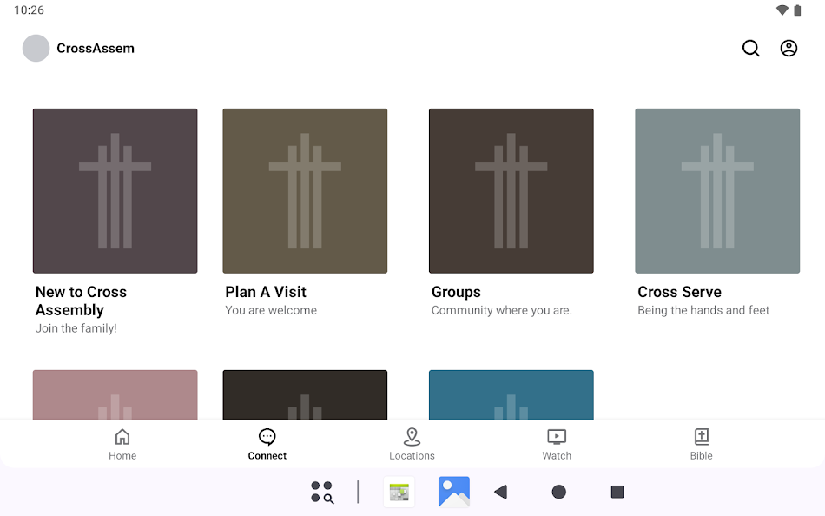The image size is (825, 516).
Task: Open the account profile icon
Action: [789, 48]
